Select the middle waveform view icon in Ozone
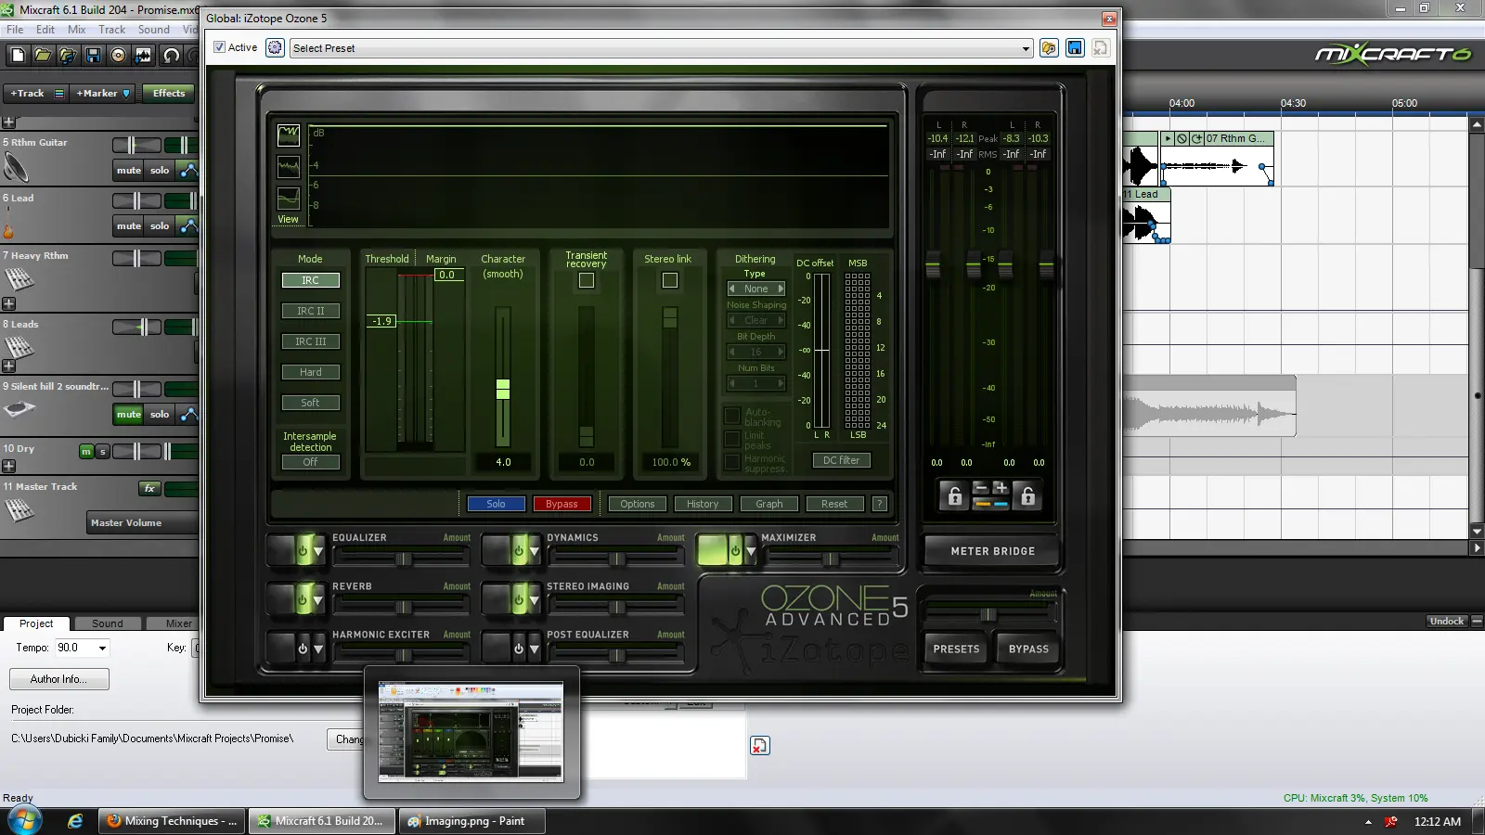 (x=289, y=167)
